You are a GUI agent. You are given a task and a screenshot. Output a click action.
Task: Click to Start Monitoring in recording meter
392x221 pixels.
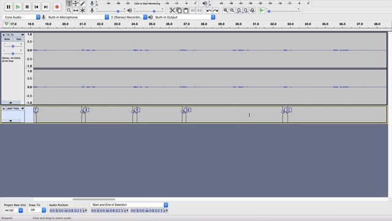click(147, 4)
